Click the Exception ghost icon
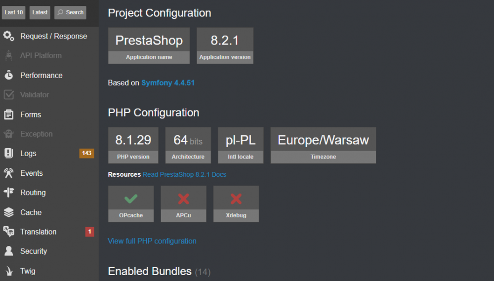The width and height of the screenshot is (494, 281). (9, 134)
